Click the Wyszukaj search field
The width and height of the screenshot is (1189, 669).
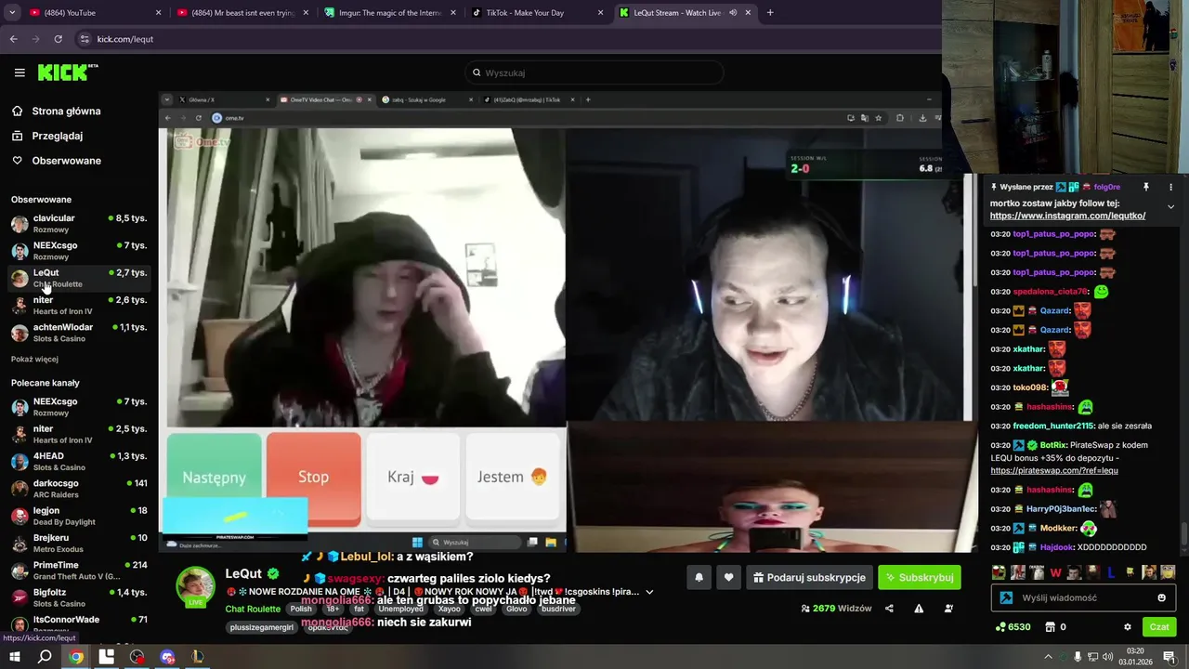pyautogui.click(x=594, y=72)
